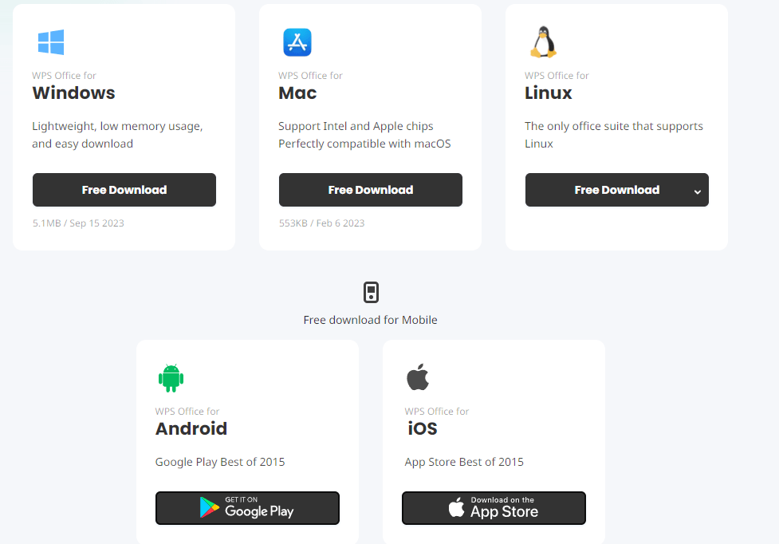Open Download on the App Store badge

[494, 508]
